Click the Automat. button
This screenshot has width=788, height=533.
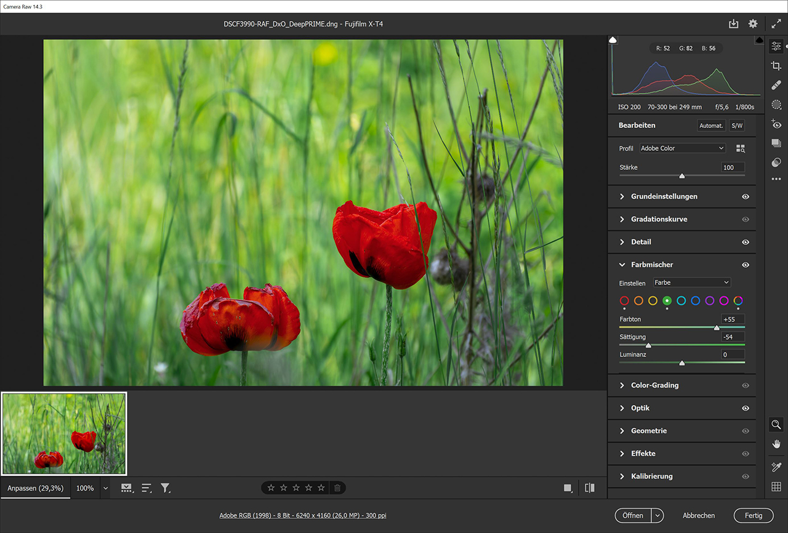[711, 126]
